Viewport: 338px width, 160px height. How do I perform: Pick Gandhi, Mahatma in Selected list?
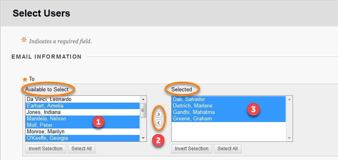coord(229,112)
